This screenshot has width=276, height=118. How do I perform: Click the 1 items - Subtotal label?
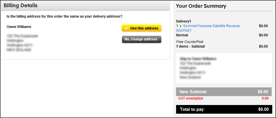click(x=190, y=46)
